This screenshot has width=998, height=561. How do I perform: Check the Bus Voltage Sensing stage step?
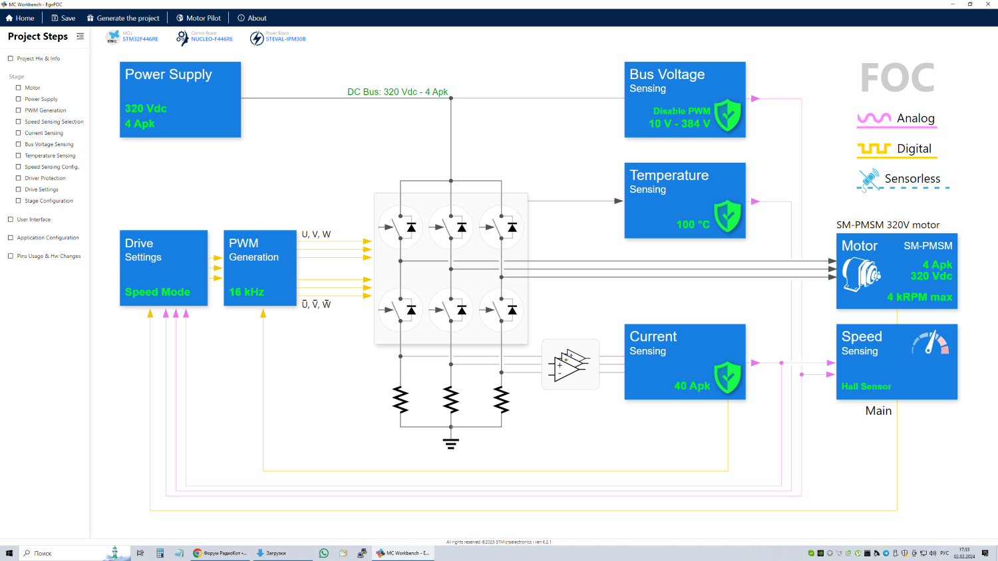[19, 144]
